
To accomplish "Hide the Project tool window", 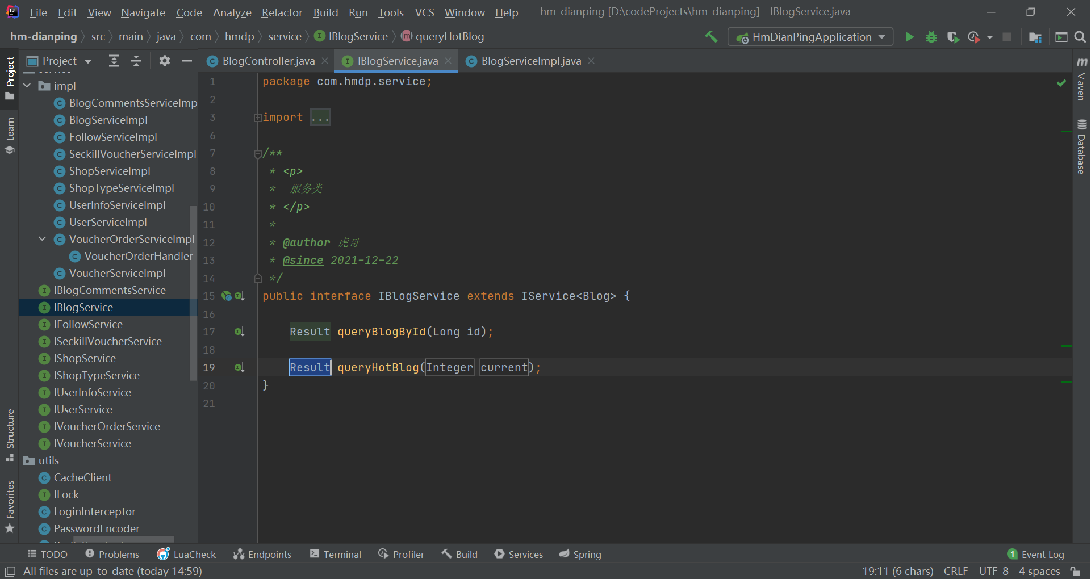I will (x=186, y=61).
